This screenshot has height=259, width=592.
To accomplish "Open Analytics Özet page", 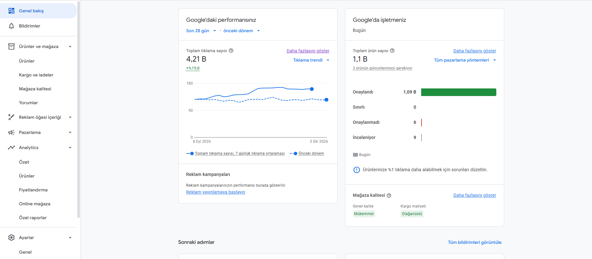I will coord(24,162).
